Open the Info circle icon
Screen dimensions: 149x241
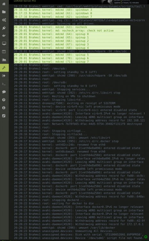pos(4,108)
